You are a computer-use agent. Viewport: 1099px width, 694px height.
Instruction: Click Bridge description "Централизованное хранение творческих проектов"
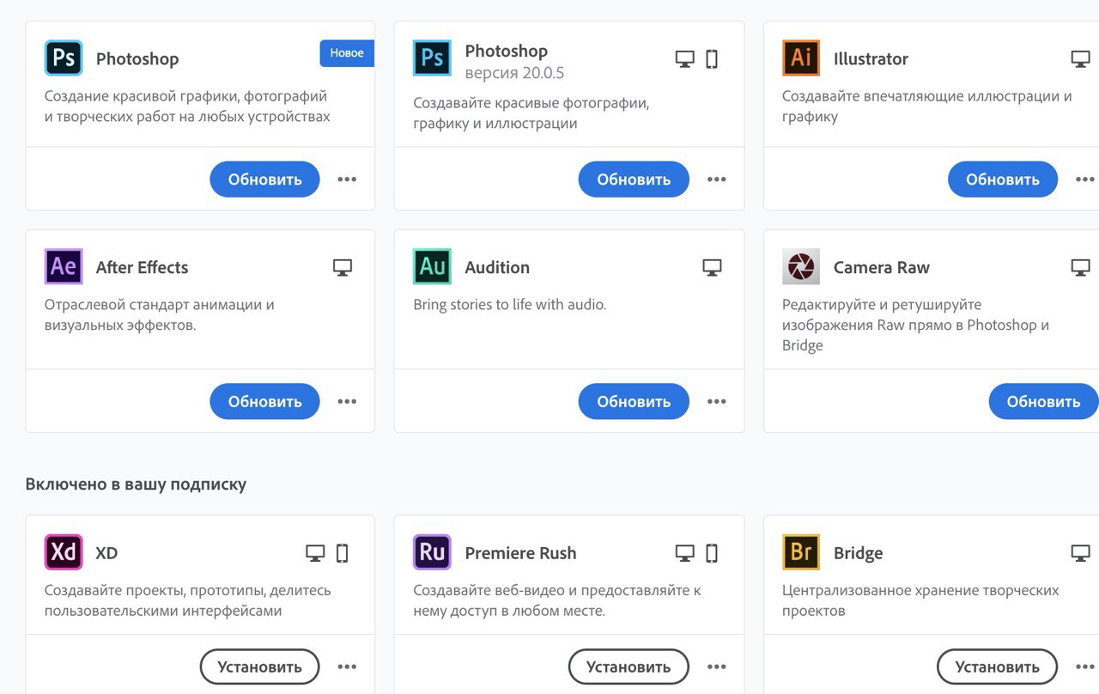click(x=920, y=600)
